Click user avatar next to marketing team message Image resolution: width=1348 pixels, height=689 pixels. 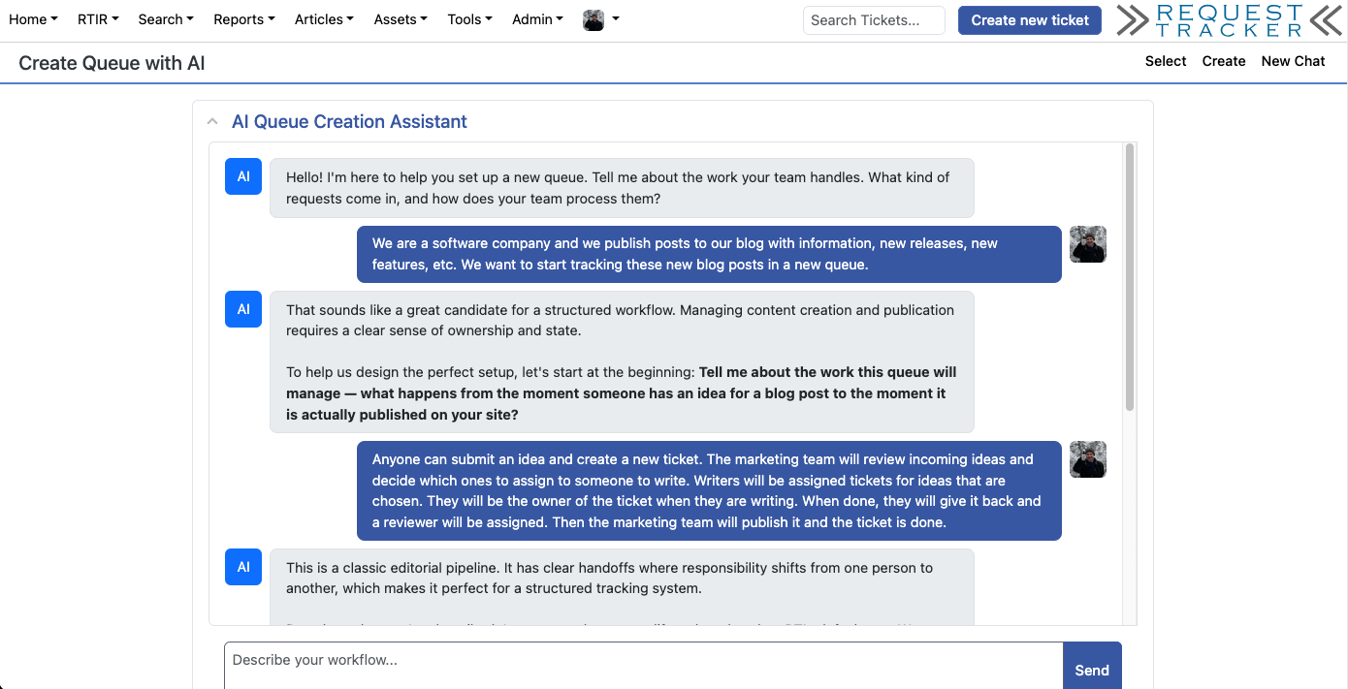tap(1088, 459)
